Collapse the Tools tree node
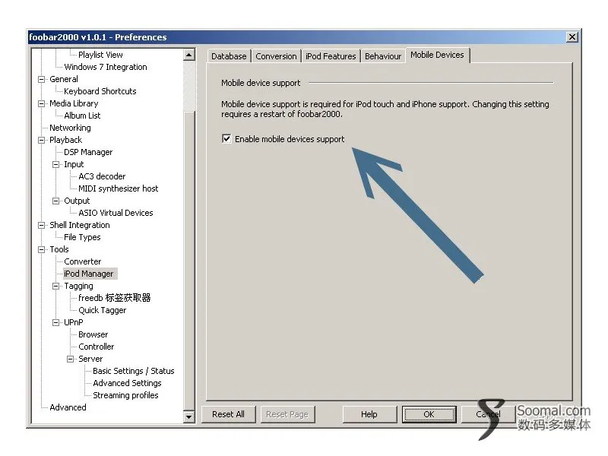 41,249
